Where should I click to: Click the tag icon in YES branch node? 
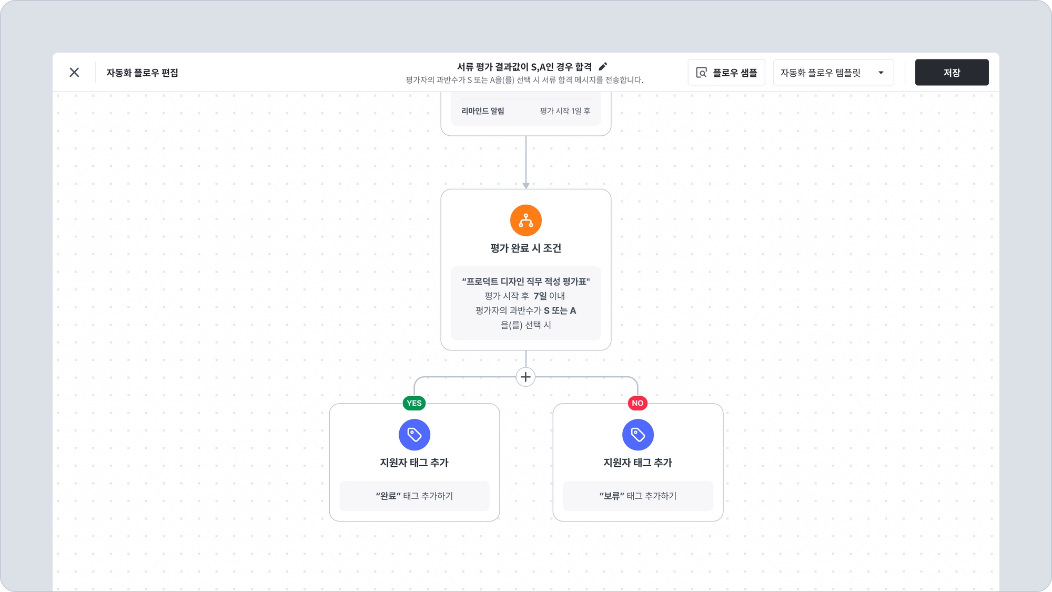pos(414,435)
